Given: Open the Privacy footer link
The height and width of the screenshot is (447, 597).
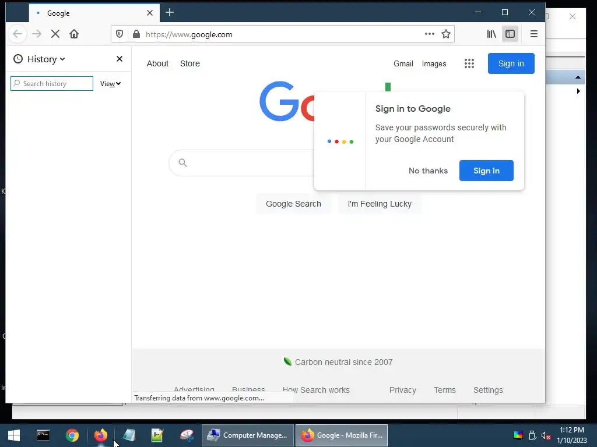Looking at the screenshot, I should pos(402,390).
